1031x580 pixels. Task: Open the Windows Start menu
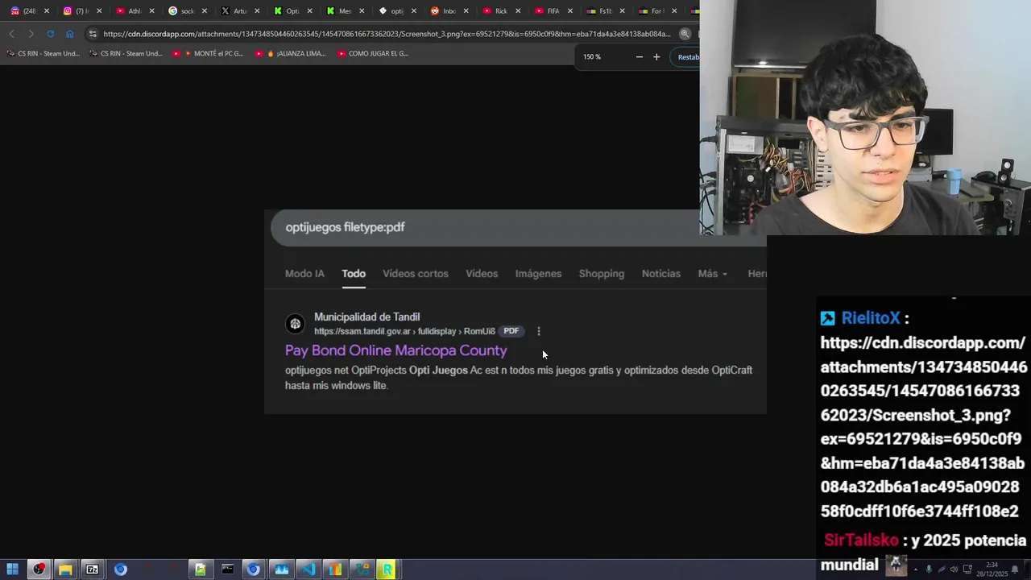coord(13,570)
